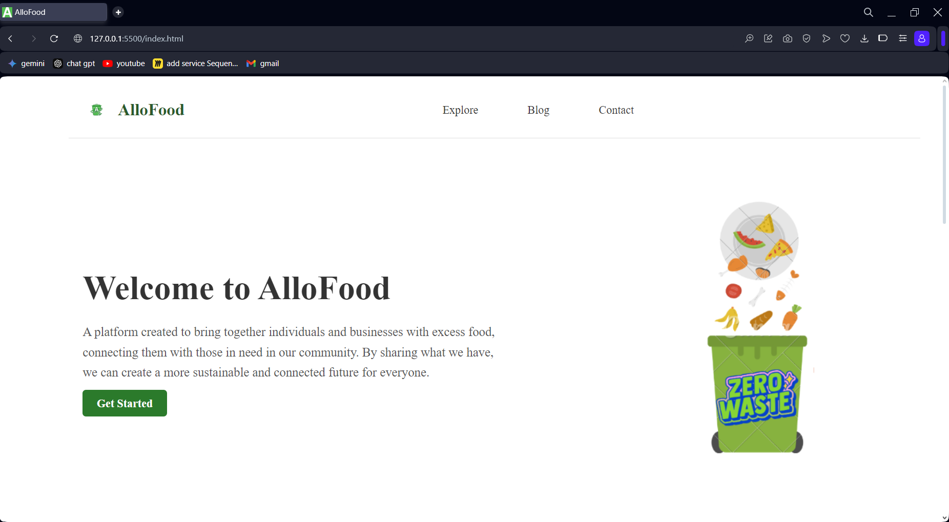Click the page vertical scrollbar thumb

click(944, 155)
